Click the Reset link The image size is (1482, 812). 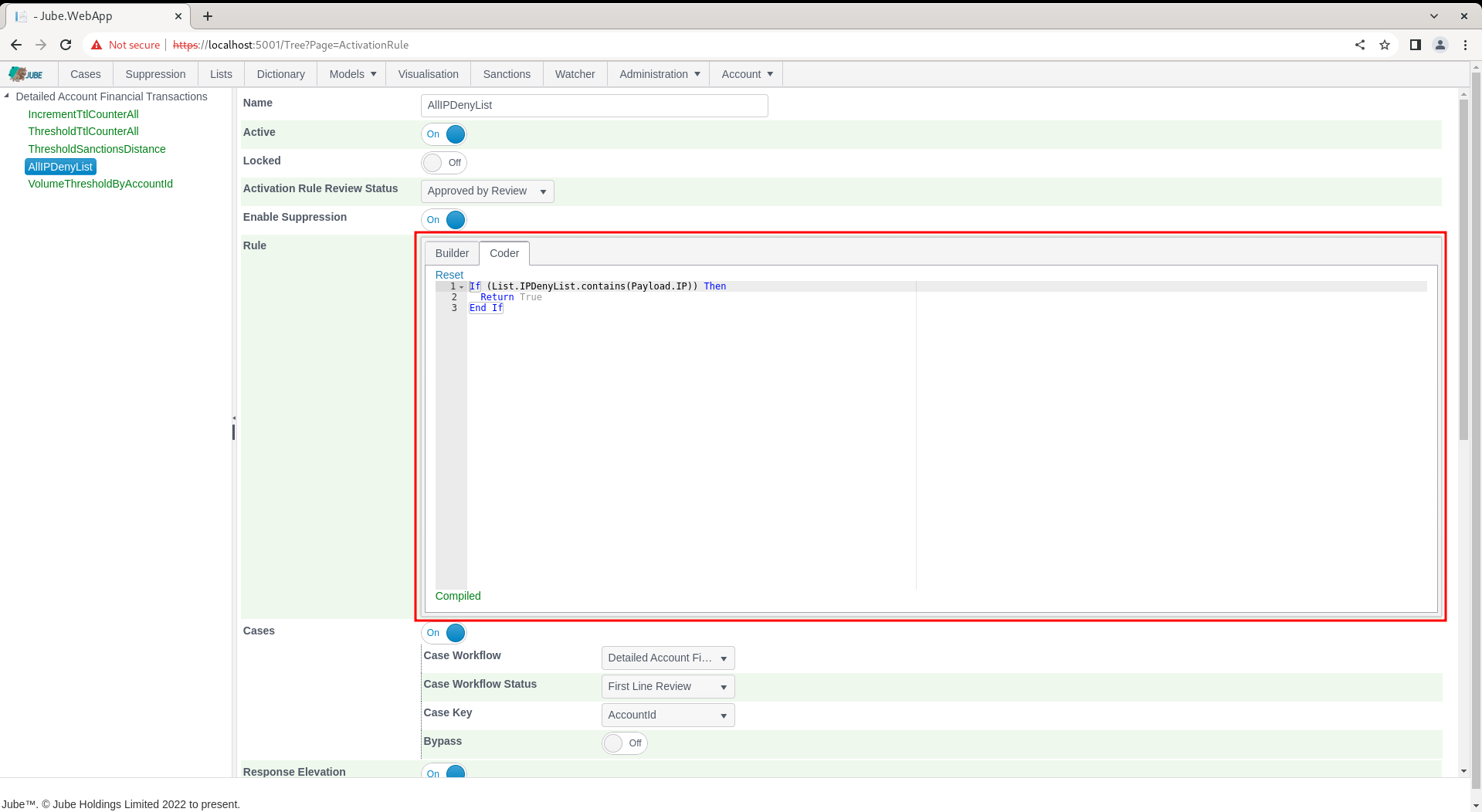[x=449, y=275]
